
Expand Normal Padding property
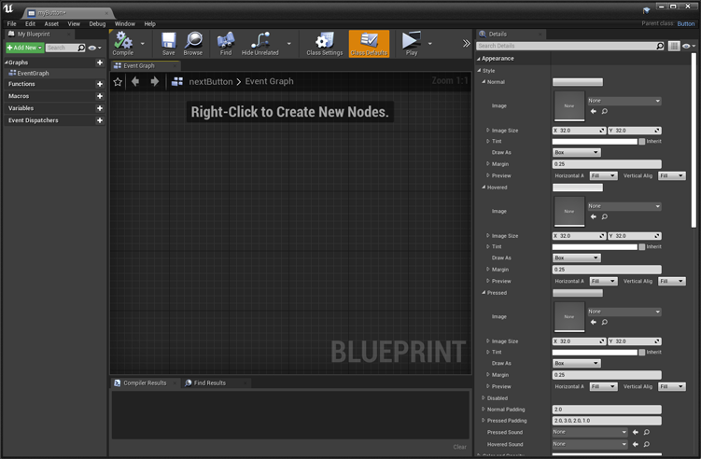pos(484,409)
